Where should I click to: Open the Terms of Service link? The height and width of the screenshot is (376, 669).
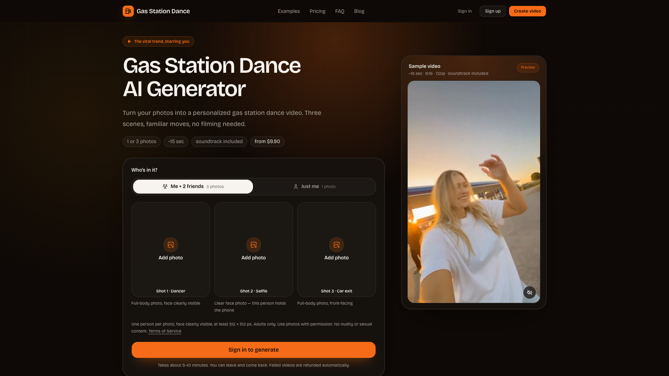point(165,331)
